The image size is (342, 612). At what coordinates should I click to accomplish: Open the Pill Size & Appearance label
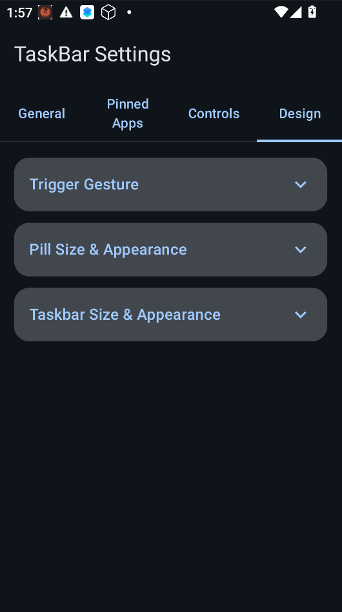coord(108,249)
